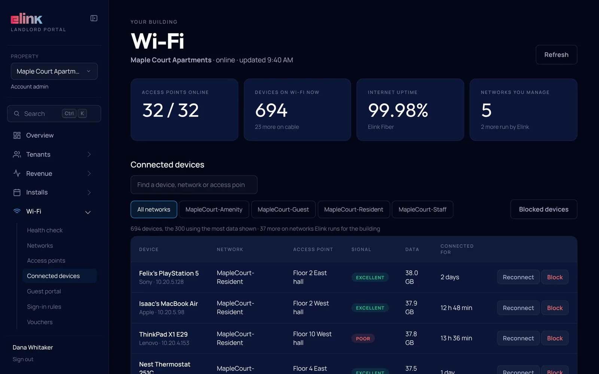Click the Devices on Wi-Fi Now card
The height and width of the screenshot is (374, 599).
point(297,110)
